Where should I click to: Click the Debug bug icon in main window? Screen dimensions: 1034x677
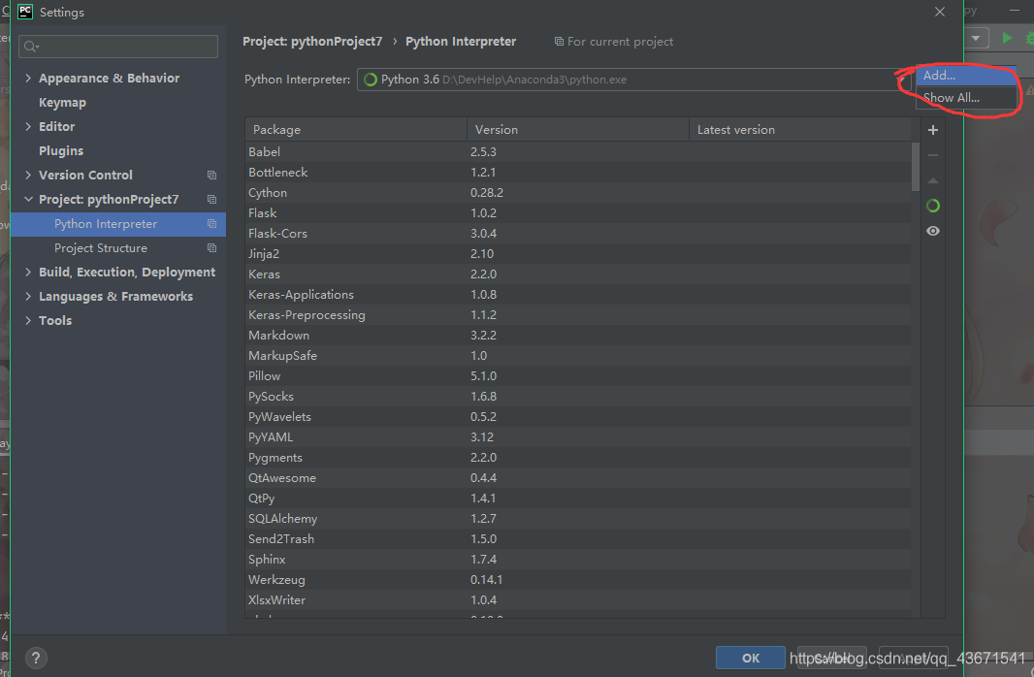1029,38
